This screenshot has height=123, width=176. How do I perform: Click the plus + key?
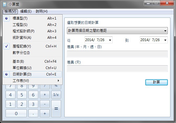pyautogui.click(x=45, y=113)
